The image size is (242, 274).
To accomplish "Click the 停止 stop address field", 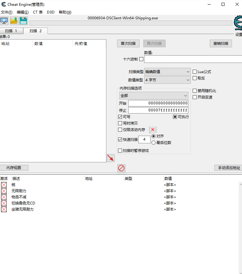I will point(158,110).
